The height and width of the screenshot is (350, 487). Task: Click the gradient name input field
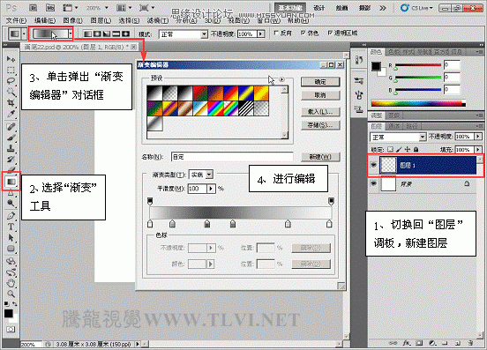232,157
